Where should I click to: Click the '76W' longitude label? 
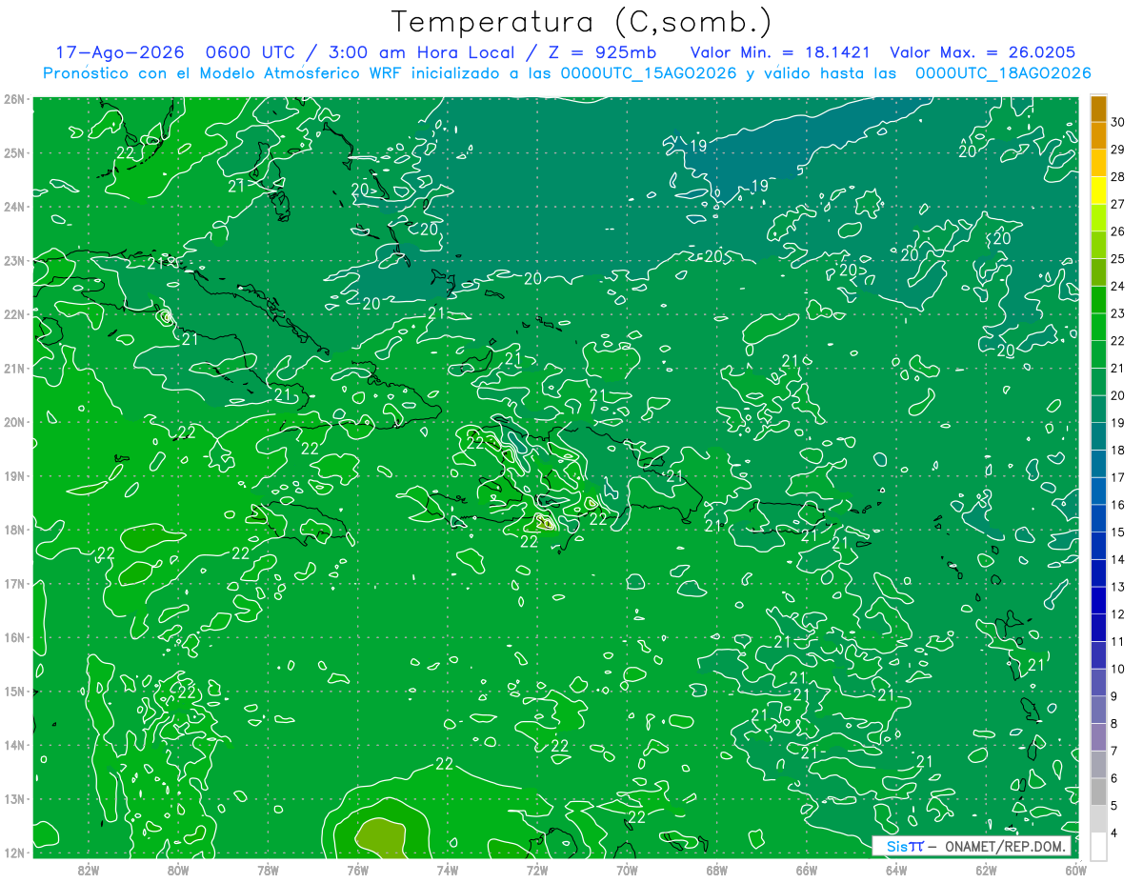(x=358, y=869)
